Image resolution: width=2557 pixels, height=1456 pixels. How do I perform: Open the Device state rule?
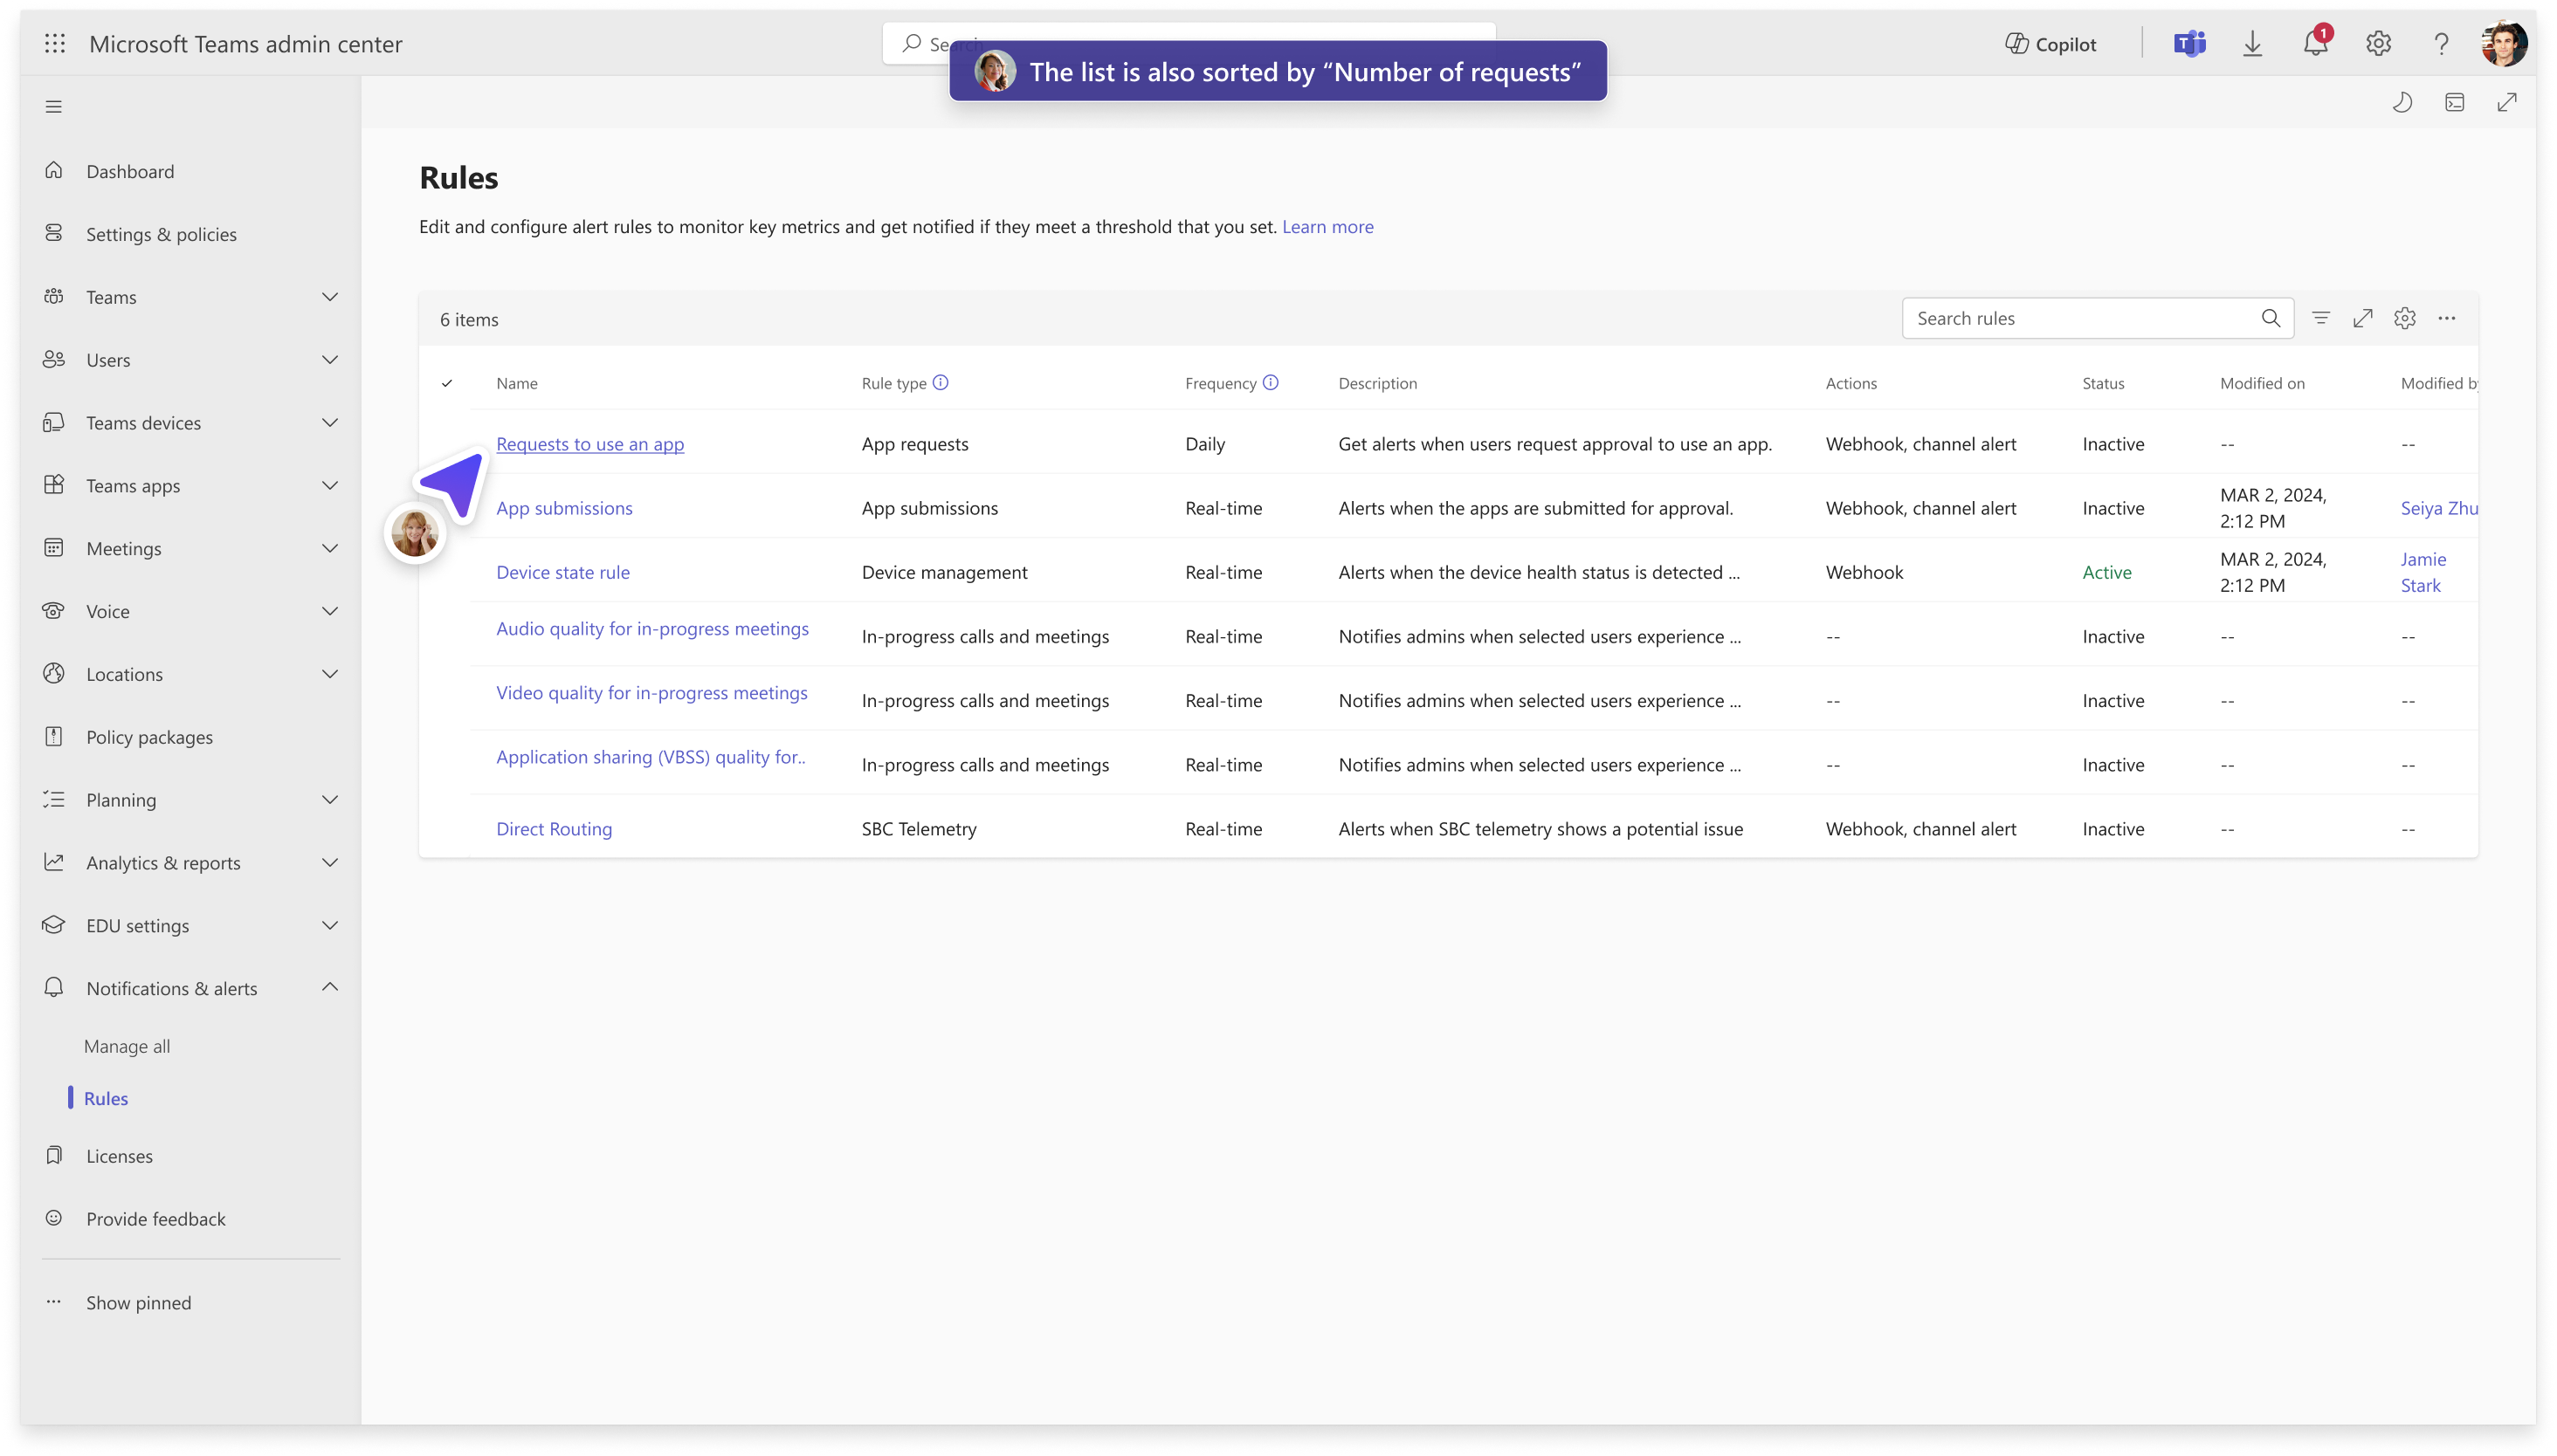[563, 572]
